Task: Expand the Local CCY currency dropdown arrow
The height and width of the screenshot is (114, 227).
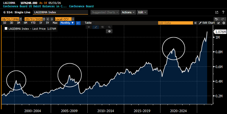Action: pos(73,19)
